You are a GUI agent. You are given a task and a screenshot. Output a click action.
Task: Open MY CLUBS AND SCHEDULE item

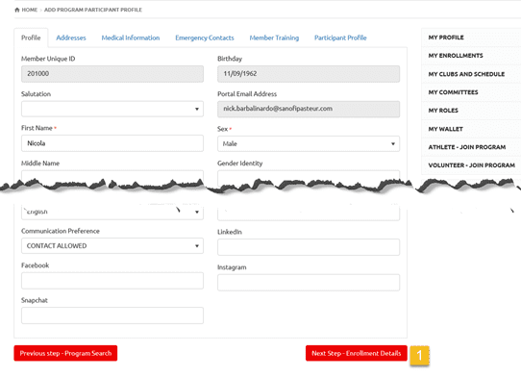tap(471, 74)
